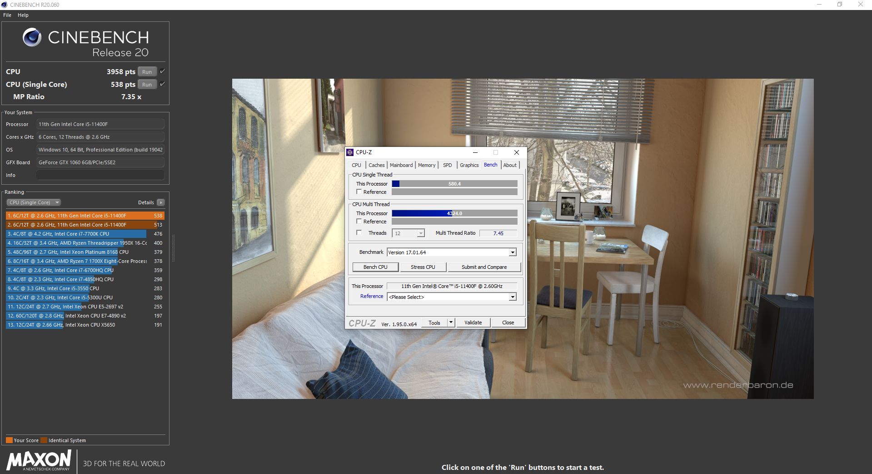Screen dimensions: 872x474
Task: Click the CPU Multi Thread 4324.0 score bar
Action: coord(454,213)
